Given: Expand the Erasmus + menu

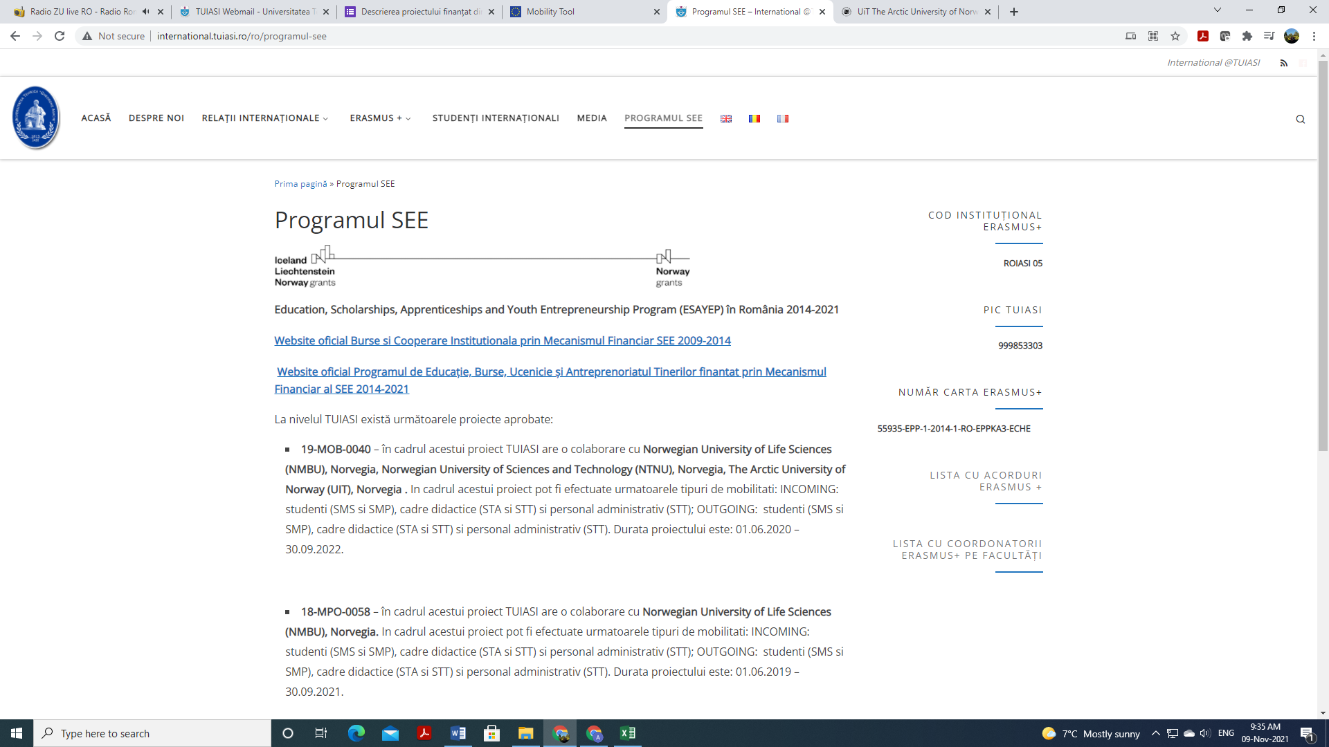Looking at the screenshot, I should point(381,118).
